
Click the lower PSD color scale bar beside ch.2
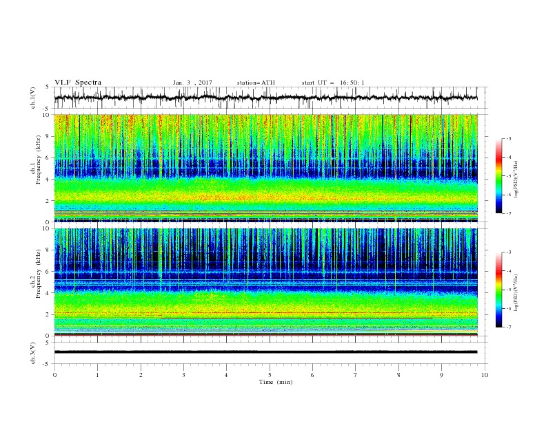point(499,290)
